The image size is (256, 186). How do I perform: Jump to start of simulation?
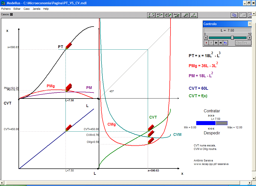(x=216, y=43)
